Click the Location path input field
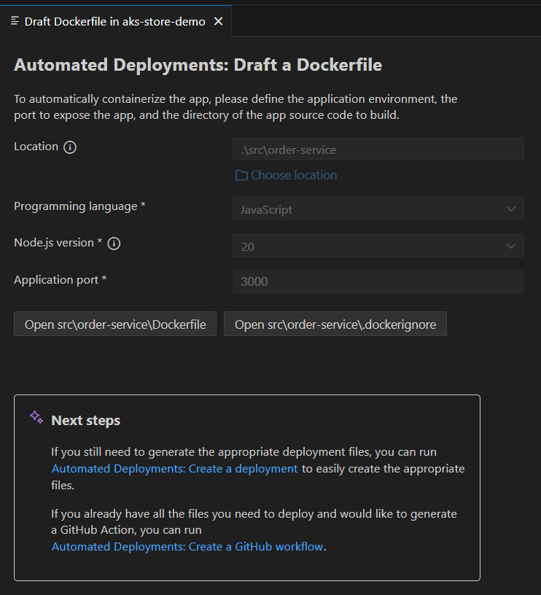This screenshot has width=541, height=595. pos(378,149)
